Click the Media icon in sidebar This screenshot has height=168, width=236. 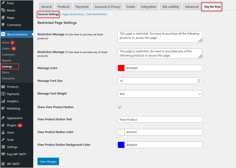tap(3, 10)
